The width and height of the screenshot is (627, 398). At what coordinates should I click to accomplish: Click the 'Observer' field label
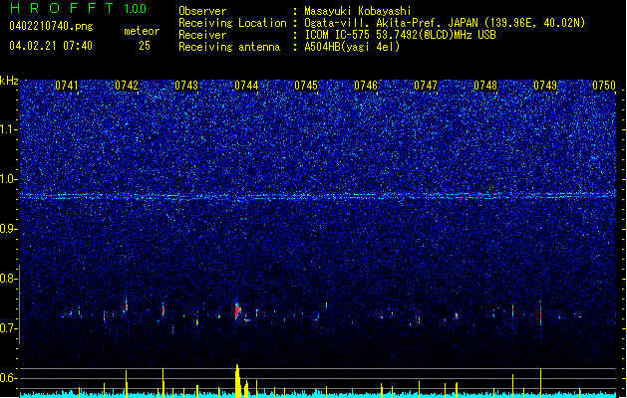(202, 11)
